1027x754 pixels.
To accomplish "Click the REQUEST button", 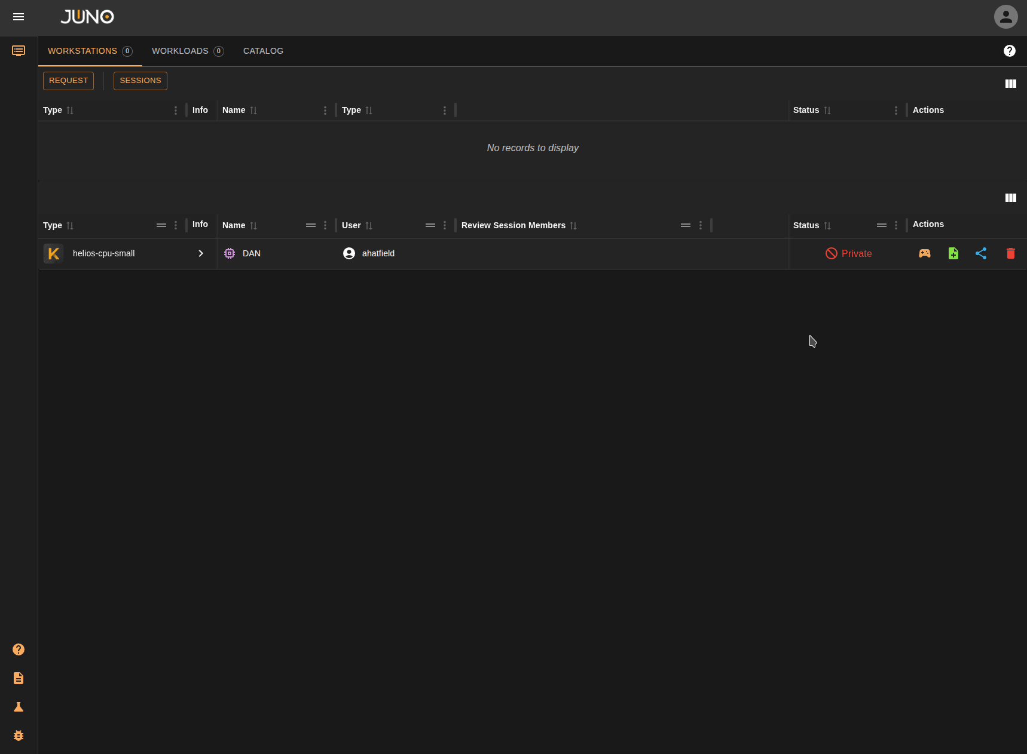I will coord(68,81).
